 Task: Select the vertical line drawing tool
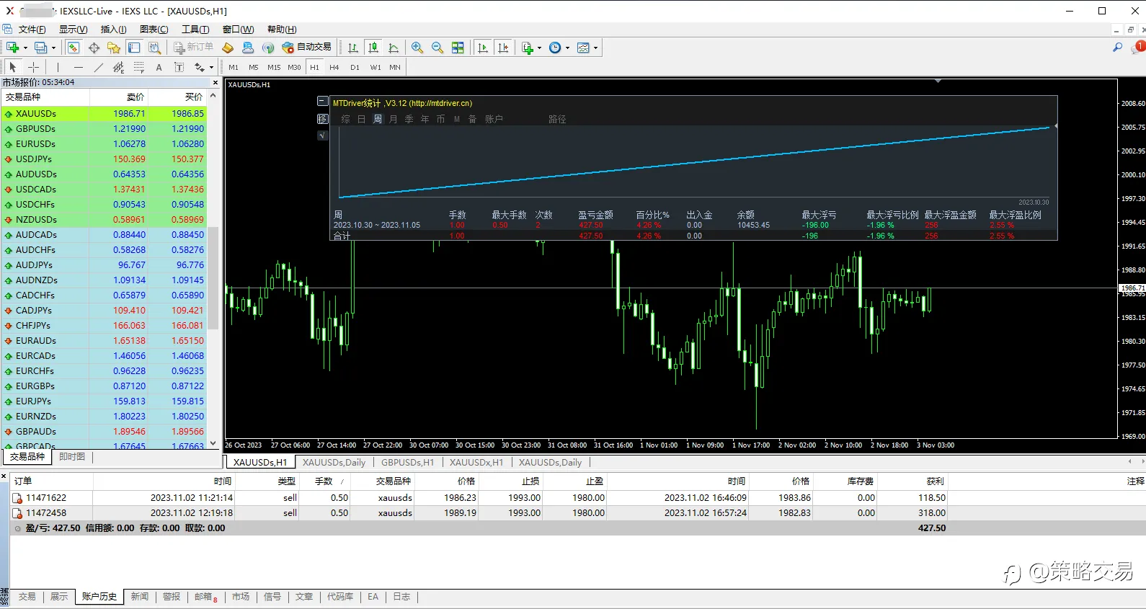(x=58, y=67)
